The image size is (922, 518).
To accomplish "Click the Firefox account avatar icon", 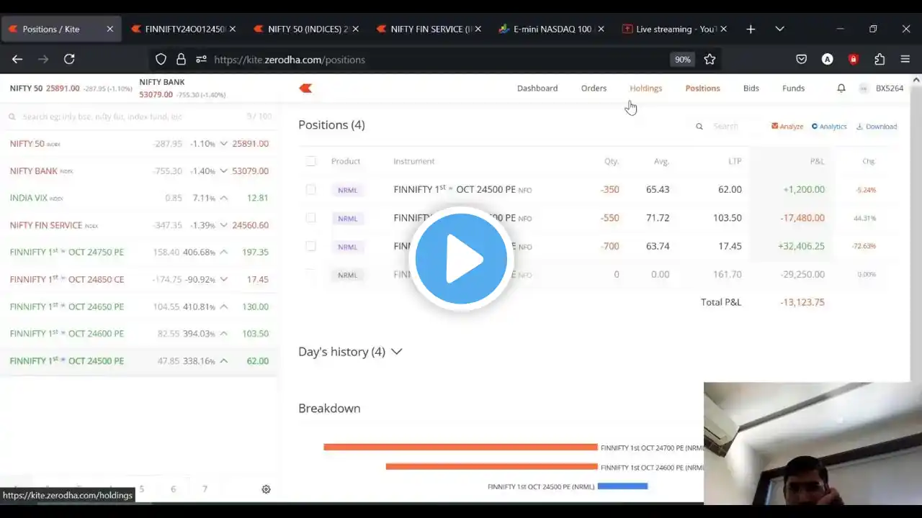I will 827,60.
